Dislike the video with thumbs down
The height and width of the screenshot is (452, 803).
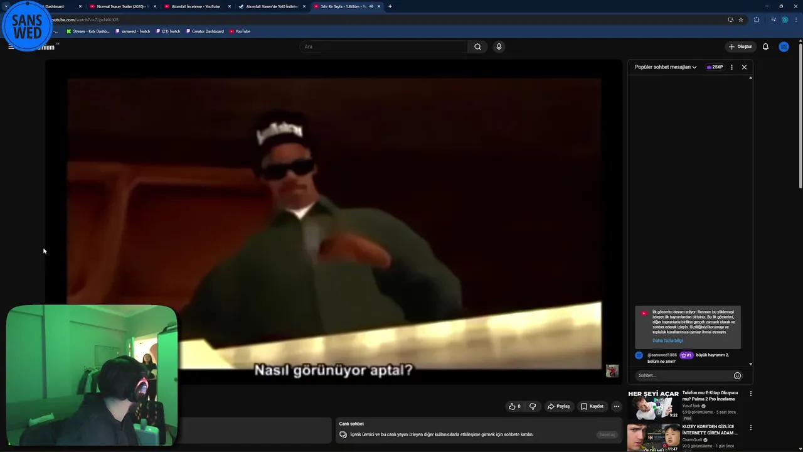pyautogui.click(x=533, y=406)
